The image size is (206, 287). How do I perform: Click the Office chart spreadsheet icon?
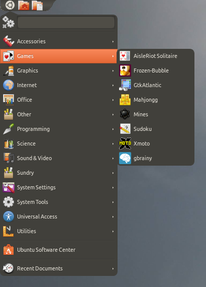point(9,100)
